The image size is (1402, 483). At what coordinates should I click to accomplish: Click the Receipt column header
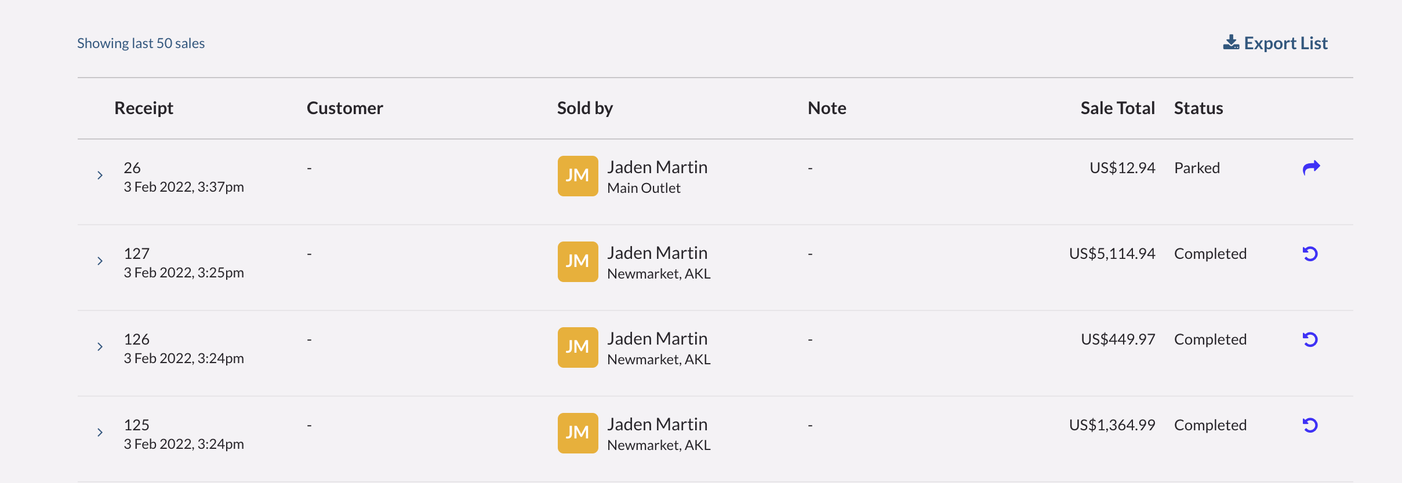[x=143, y=107]
